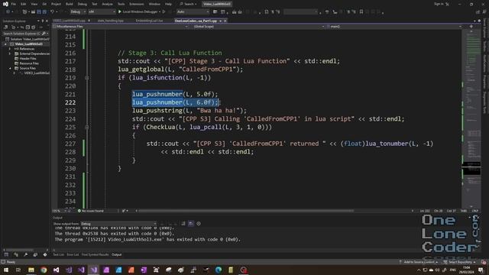Click the Clear All output icon
The image size is (489, 275).
183,224
